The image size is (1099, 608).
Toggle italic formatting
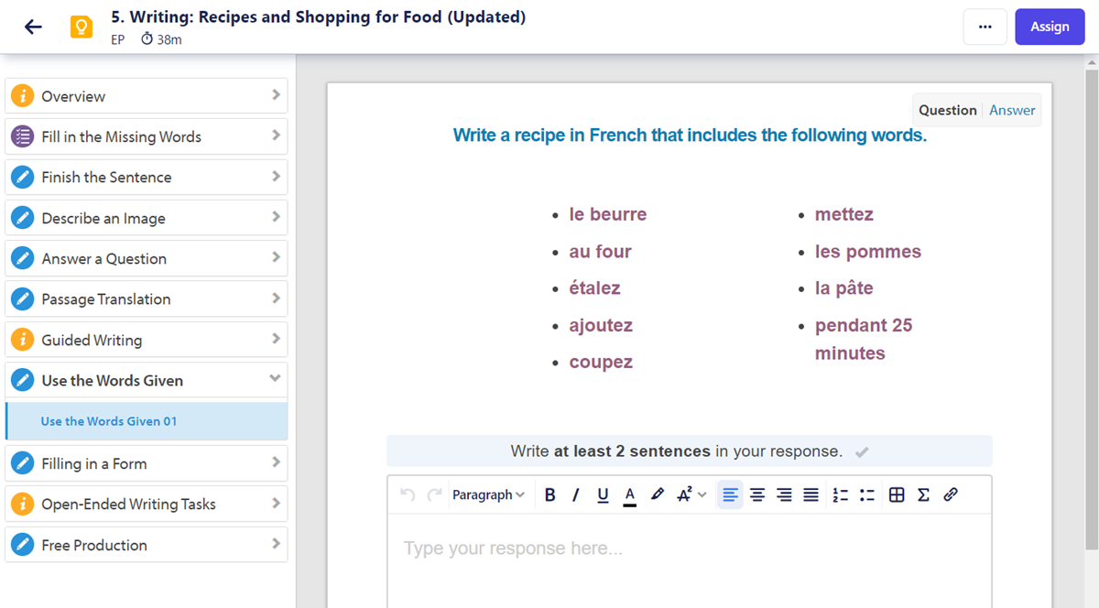[x=576, y=494]
